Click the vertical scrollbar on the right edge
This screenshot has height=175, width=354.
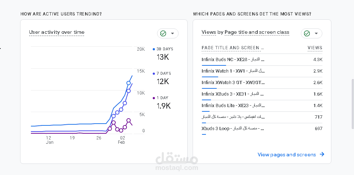[x=352, y=108]
